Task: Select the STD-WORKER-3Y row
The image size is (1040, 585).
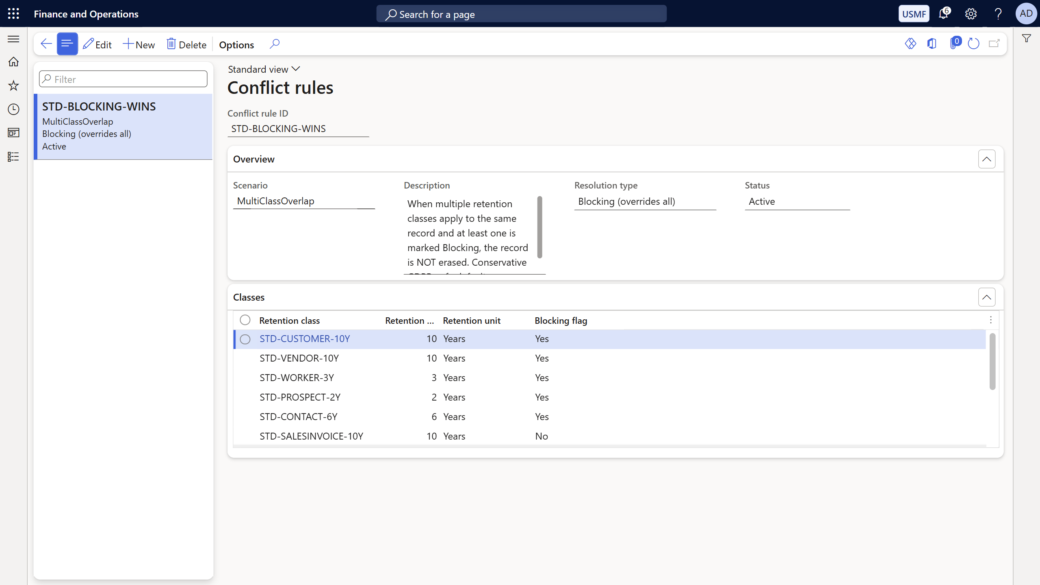Action: coord(609,378)
